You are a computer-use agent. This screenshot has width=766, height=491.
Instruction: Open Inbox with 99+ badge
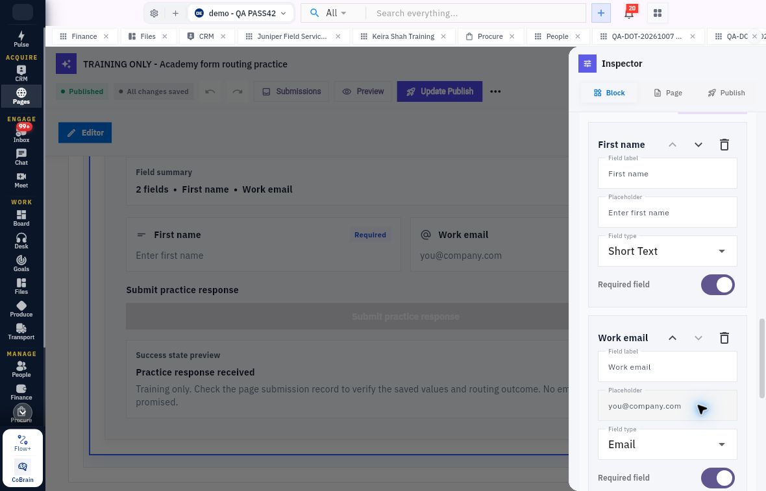pyautogui.click(x=21, y=133)
